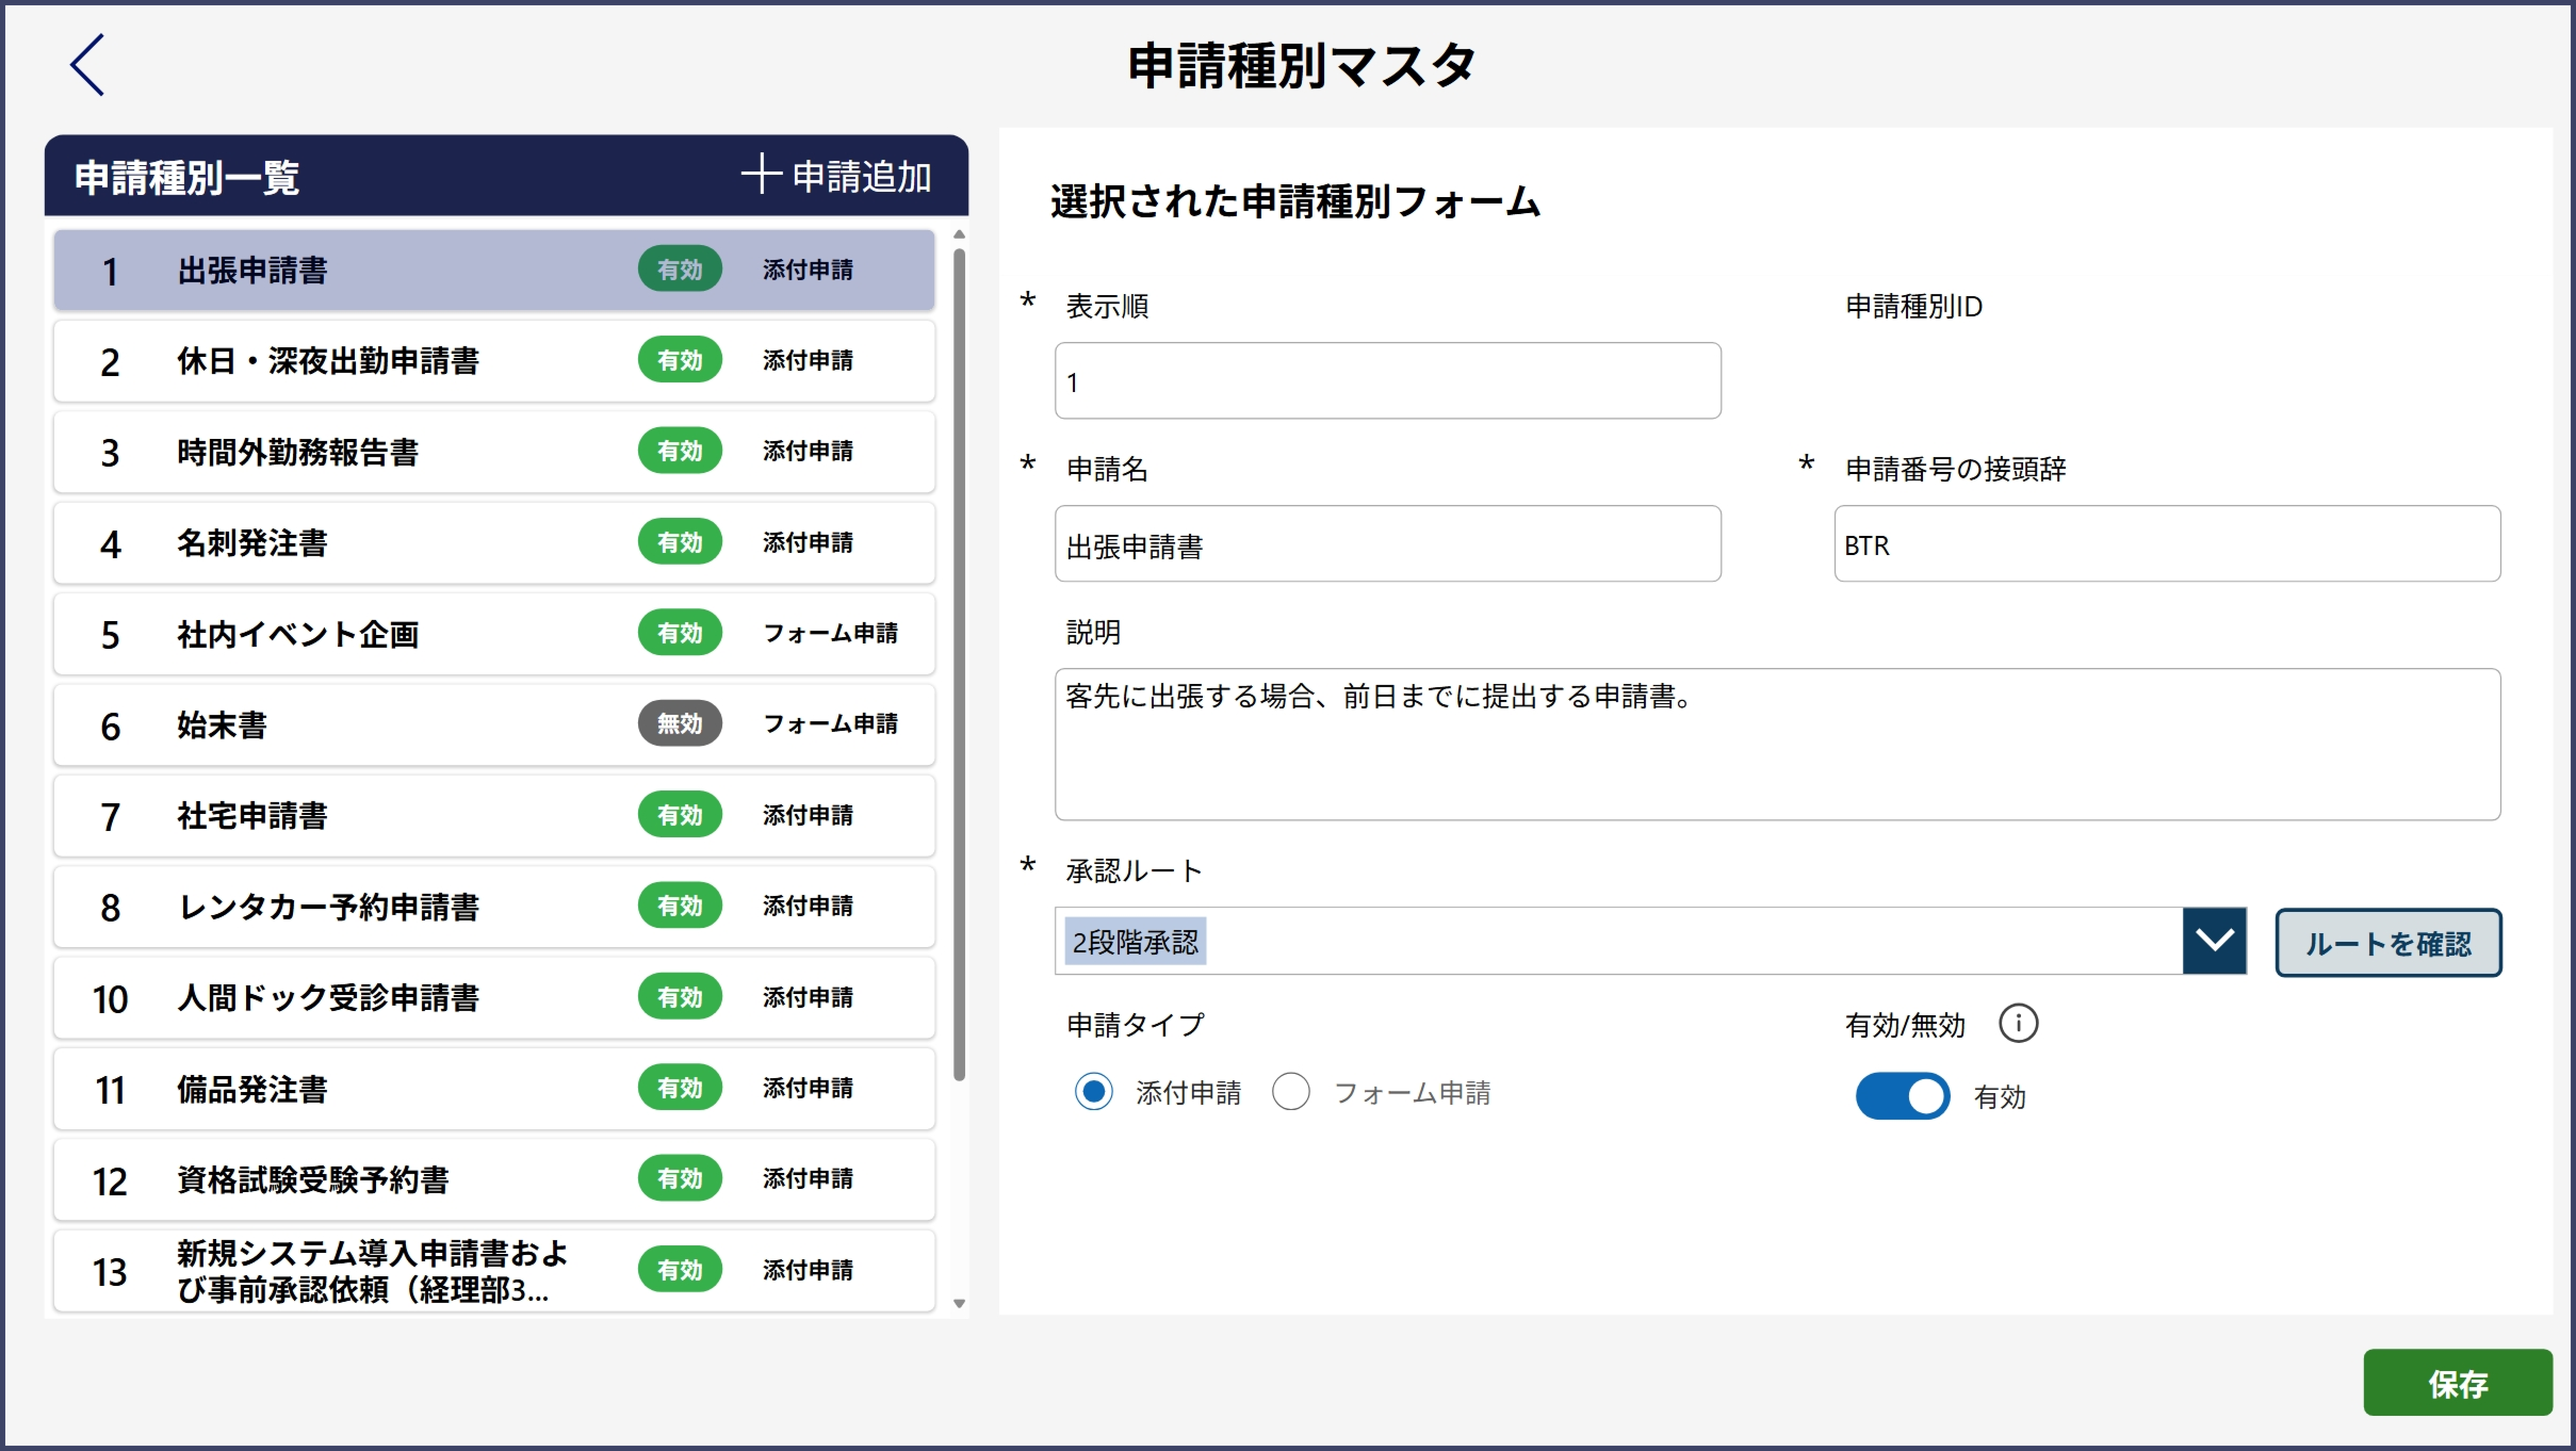Click inside the 説明 description box

(x=1775, y=745)
